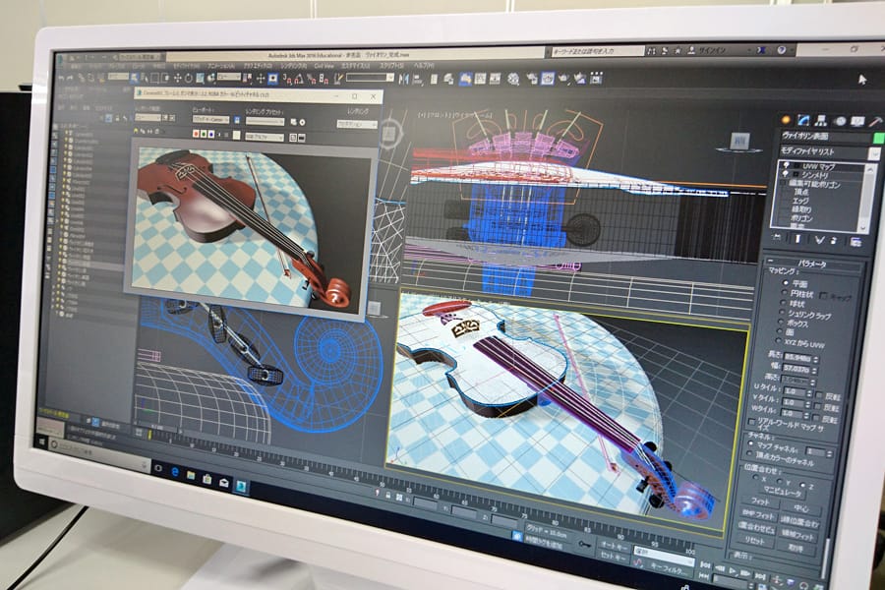
Task: Switch to the Modify command panel tab
Action: (803, 120)
